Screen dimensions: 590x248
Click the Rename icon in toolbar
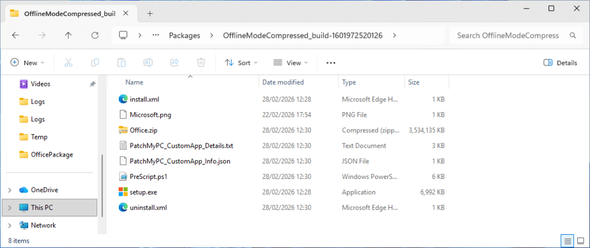click(x=148, y=63)
